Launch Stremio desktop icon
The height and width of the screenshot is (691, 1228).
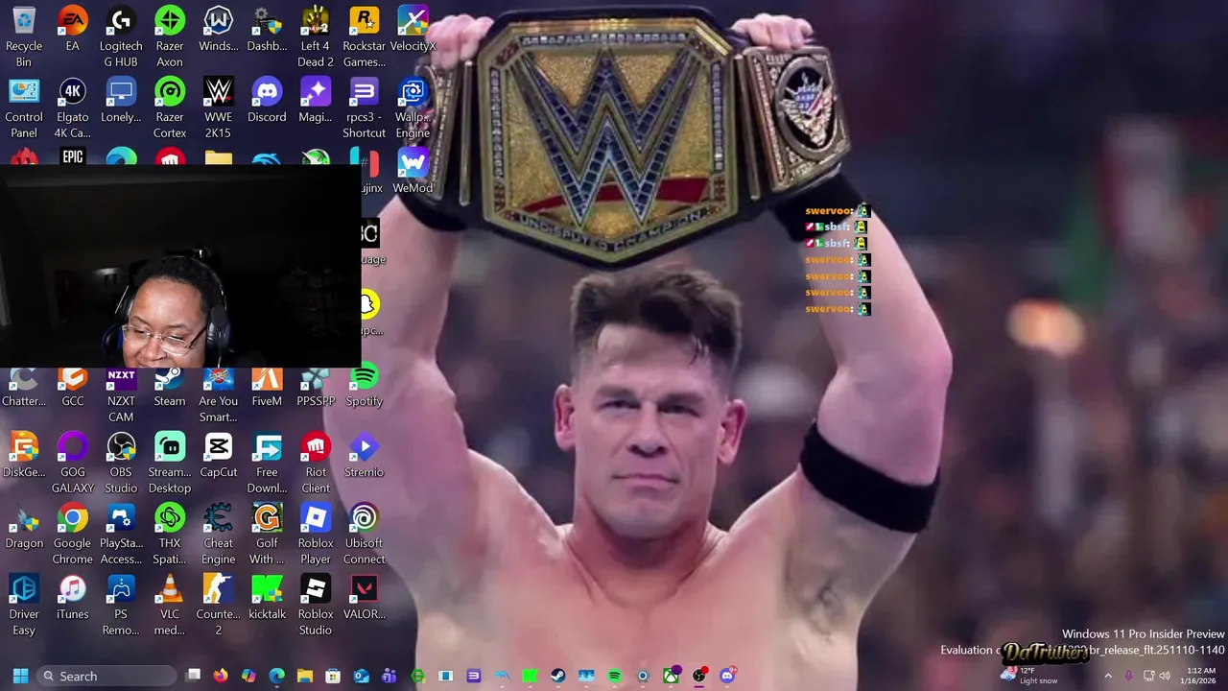tap(364, 455)
